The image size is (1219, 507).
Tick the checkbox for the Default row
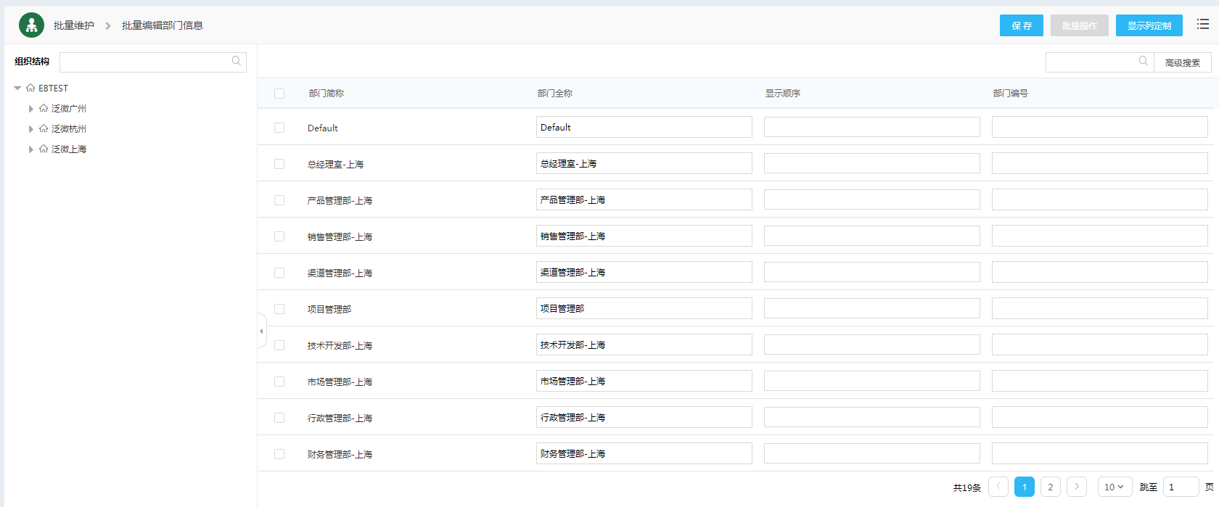279,128
